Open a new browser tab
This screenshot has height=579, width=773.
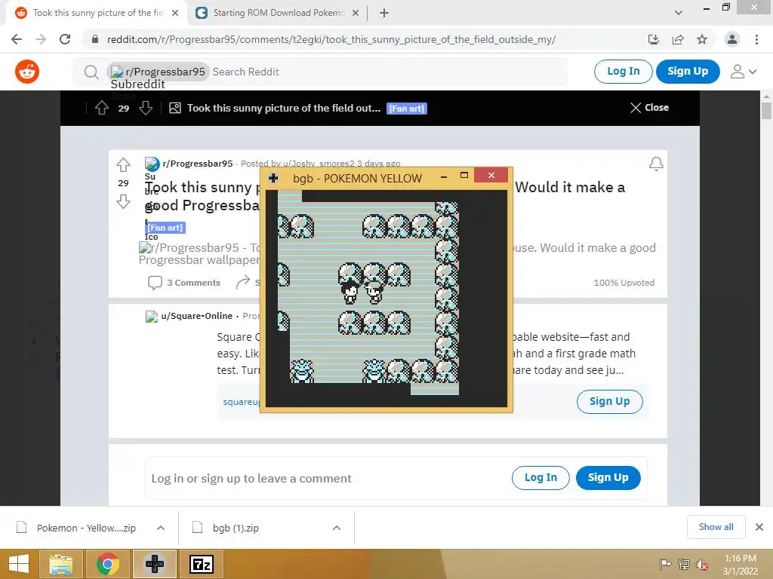click(x=384, y=13)
